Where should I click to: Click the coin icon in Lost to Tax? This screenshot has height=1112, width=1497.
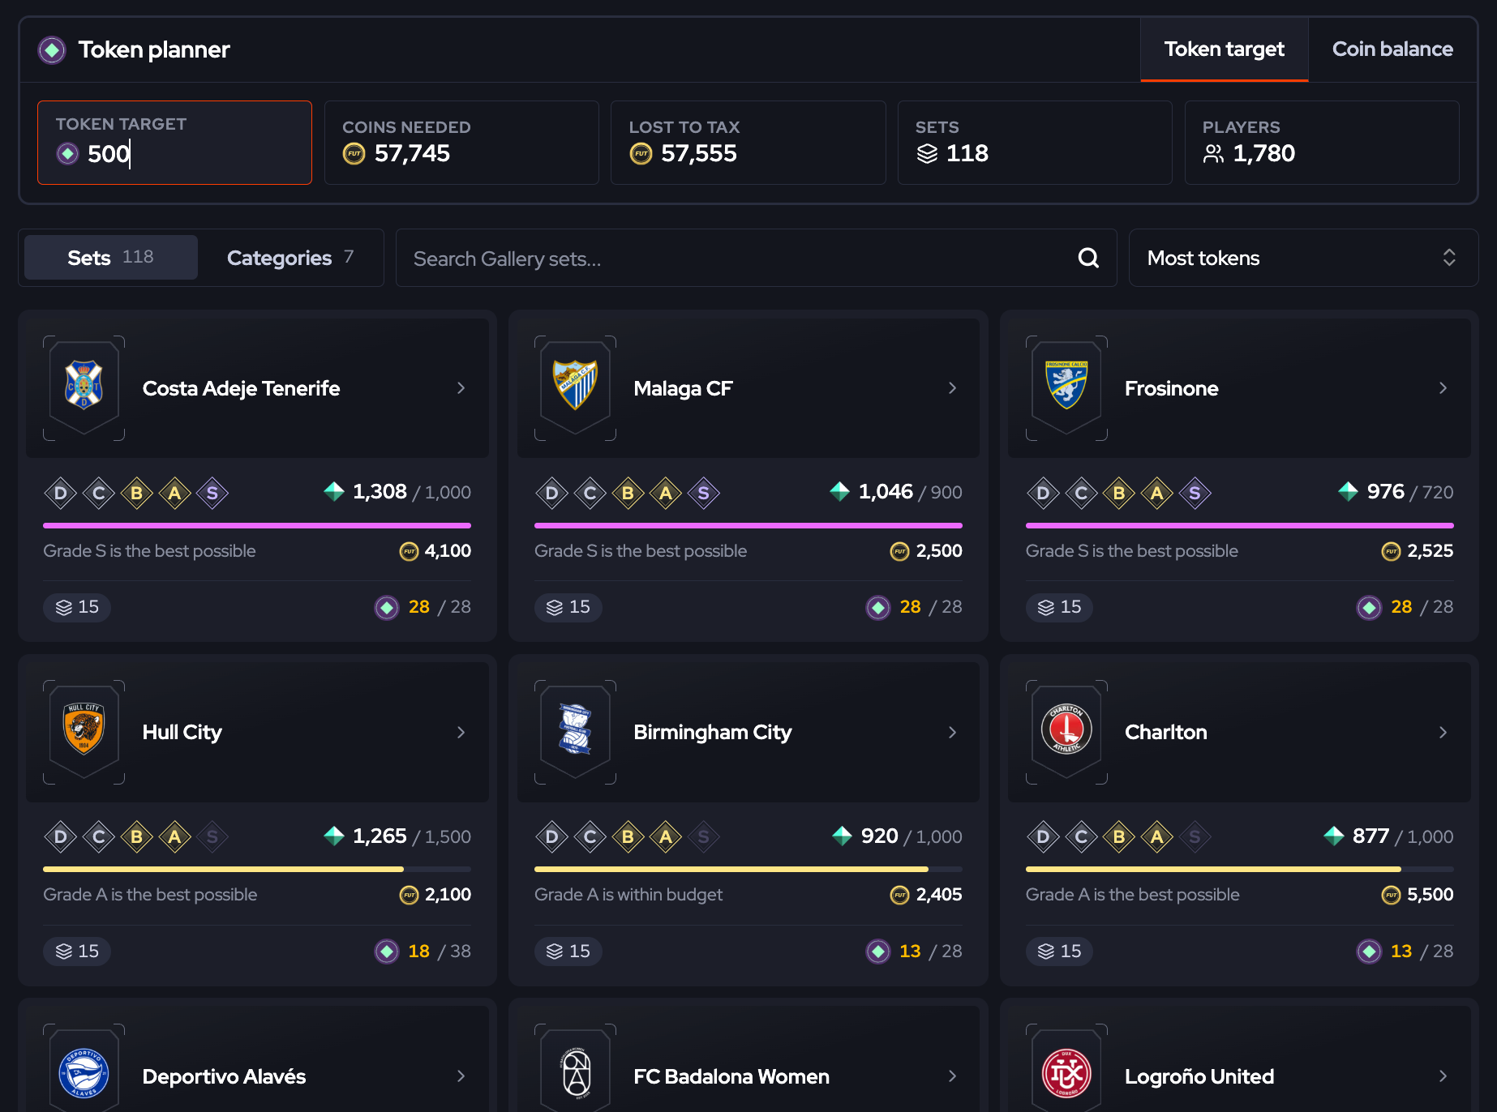[641, 153]
